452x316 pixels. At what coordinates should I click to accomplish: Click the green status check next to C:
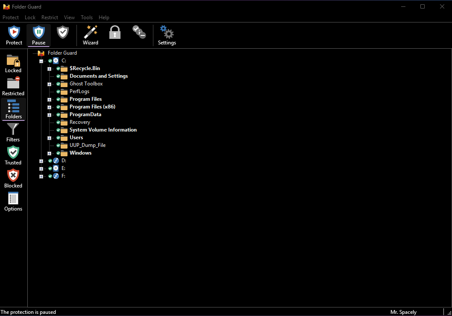[x=50, y=61]
